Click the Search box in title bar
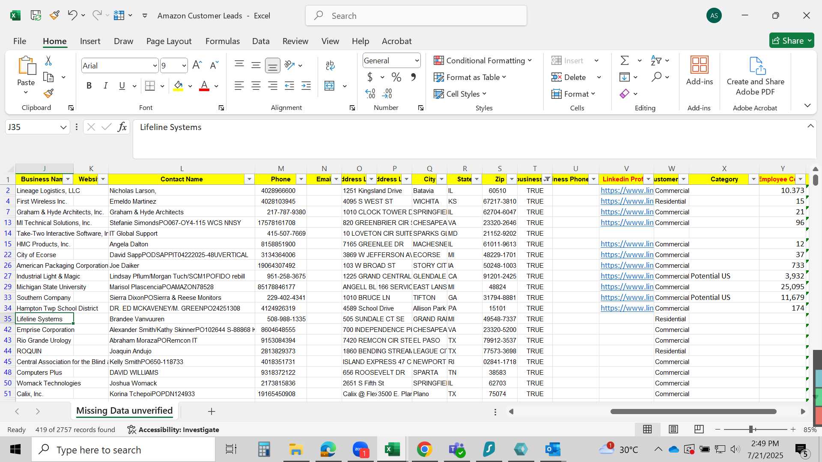Viewport: 822px width, 462px height. [416, 16]
